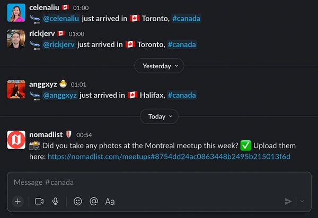318x218 pixels.
Task: Click the nomadlist app logo avatar
Action: (16, 140)
